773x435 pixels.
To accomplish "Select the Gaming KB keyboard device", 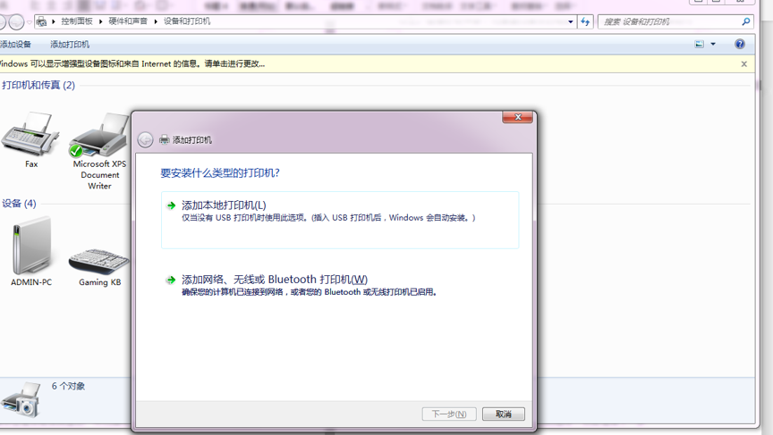I will (x=99, y=259).
